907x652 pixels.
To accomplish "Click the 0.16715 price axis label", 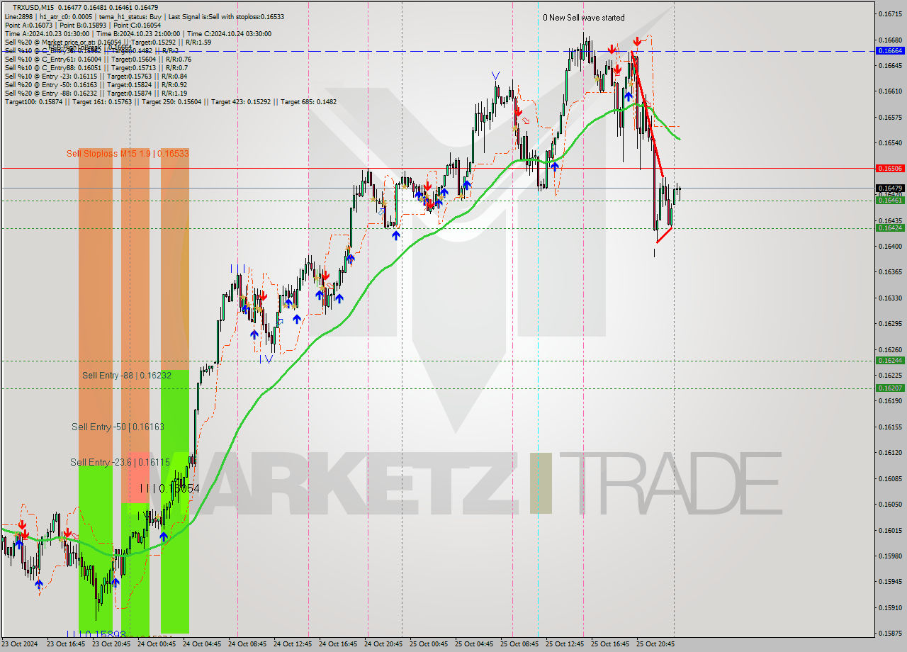I will [890, 13].
